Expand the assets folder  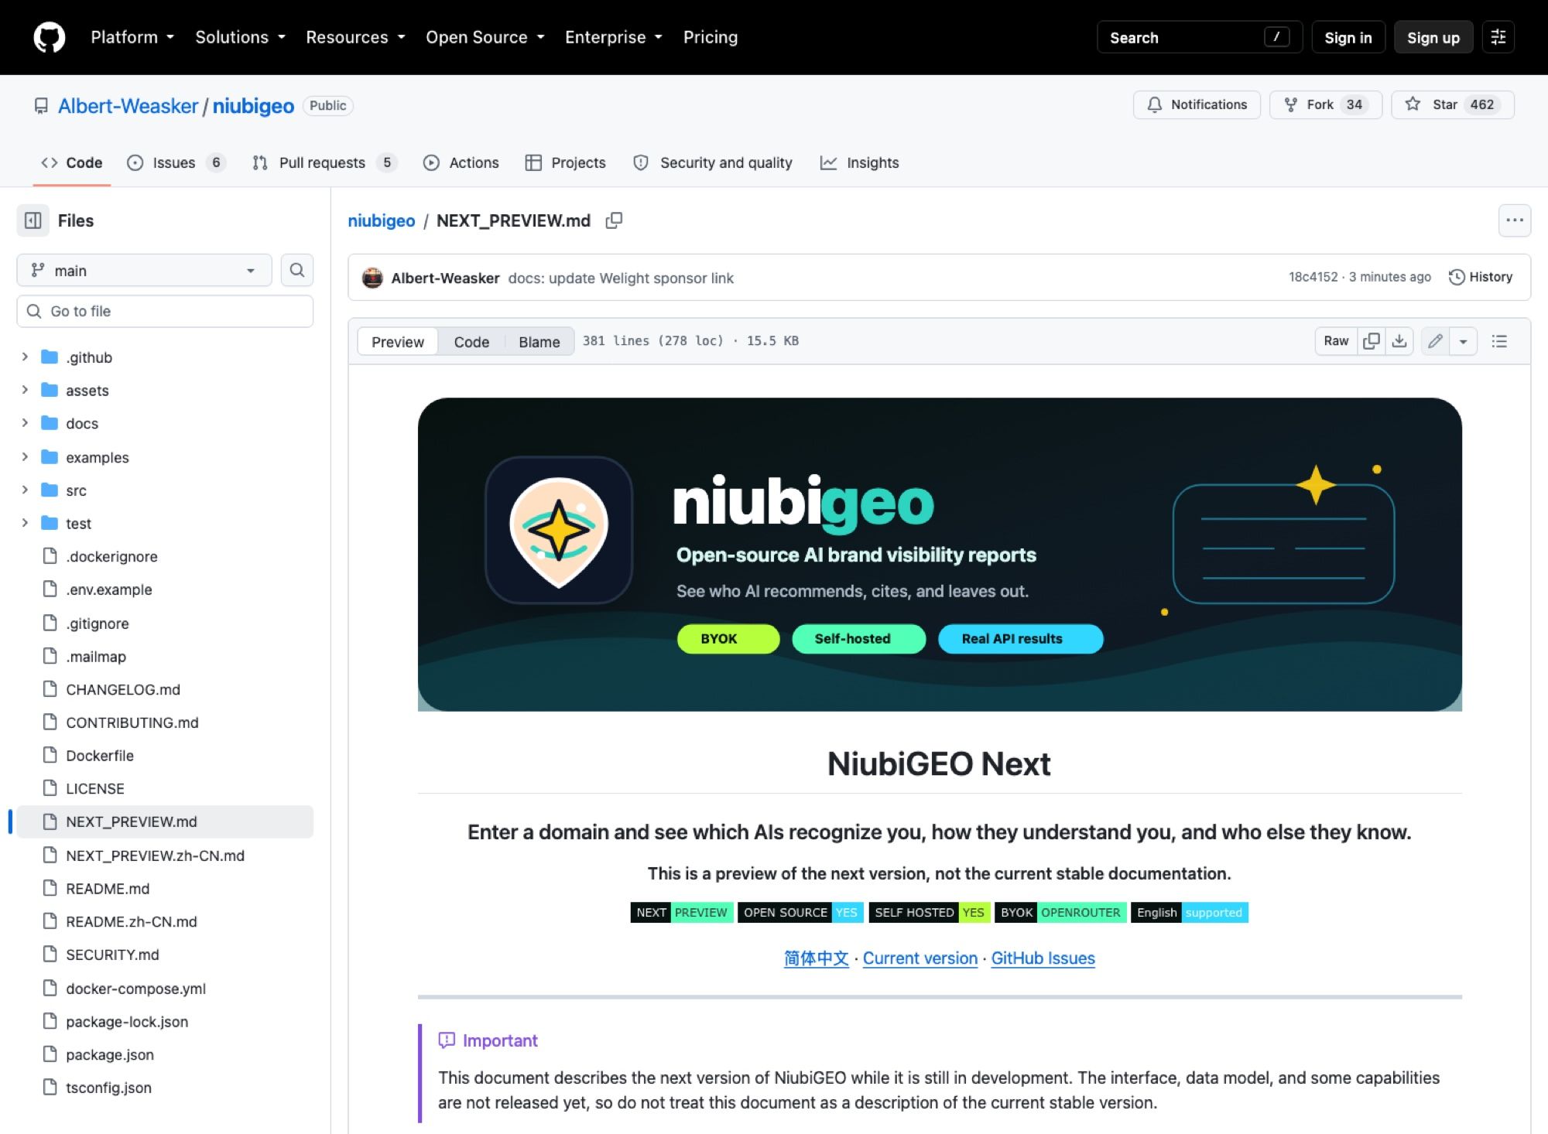point(25,390)
